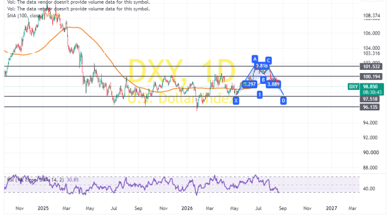Select the pattern point C marker
This screenshot has width=390, height=216.
coord(268,61)
